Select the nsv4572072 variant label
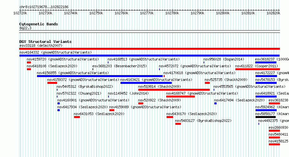 pyautogui.click(x=195, y=66)
